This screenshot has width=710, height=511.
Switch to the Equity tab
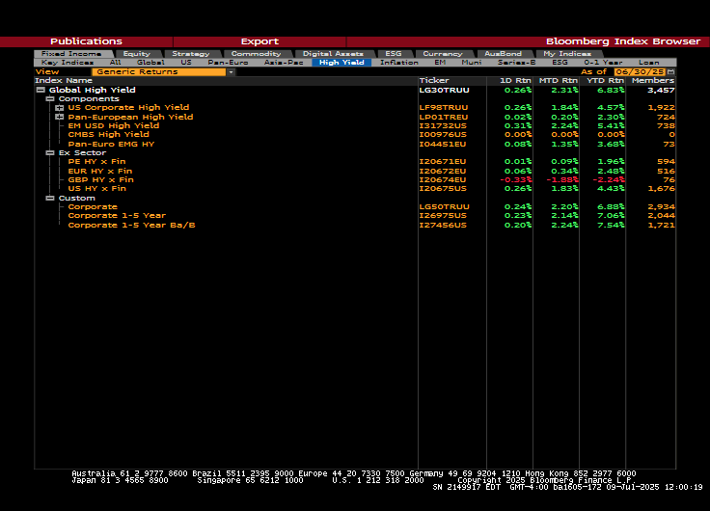(x=136, y=54)
